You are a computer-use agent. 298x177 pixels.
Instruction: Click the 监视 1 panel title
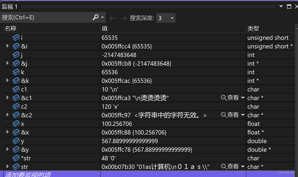tap(10, 6)
